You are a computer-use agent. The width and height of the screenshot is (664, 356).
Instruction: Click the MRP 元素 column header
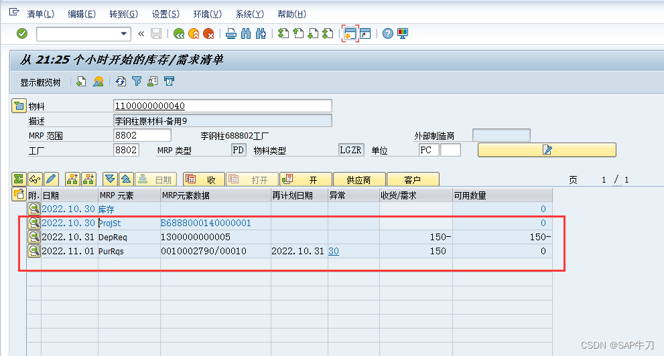(x=129, y=195)
